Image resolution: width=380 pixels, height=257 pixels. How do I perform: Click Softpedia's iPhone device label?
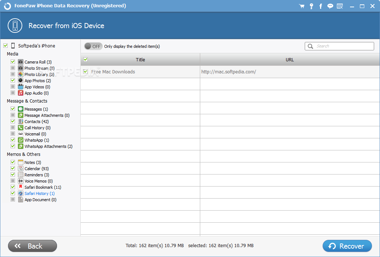[x=37, y=46]
